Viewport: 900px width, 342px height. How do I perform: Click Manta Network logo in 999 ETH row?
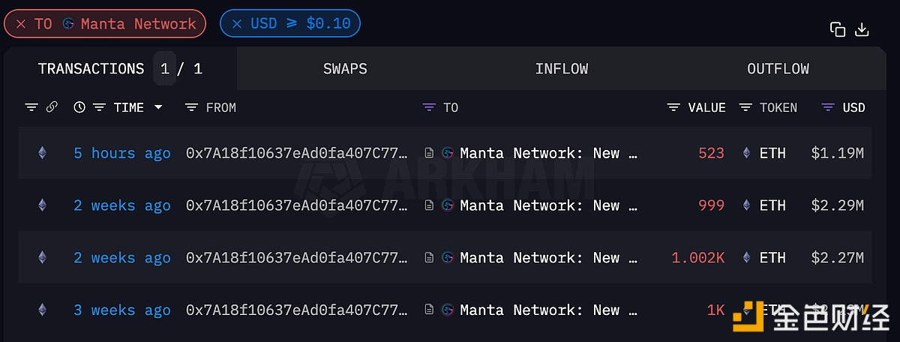tap(448, 205)
